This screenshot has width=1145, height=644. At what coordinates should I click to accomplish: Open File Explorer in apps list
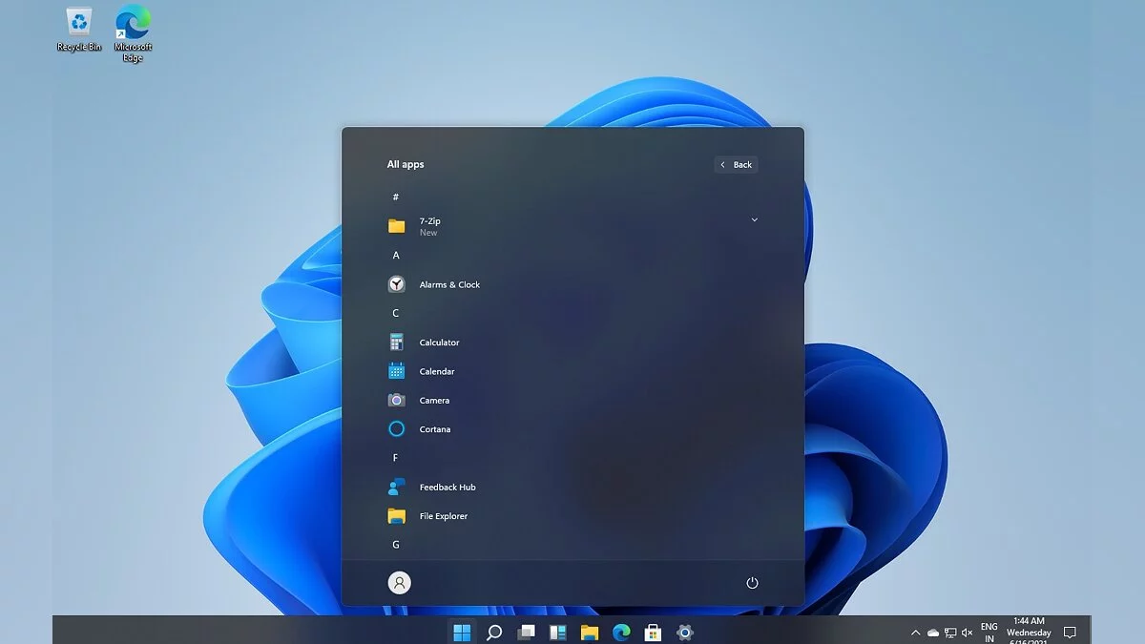point(443,516)
